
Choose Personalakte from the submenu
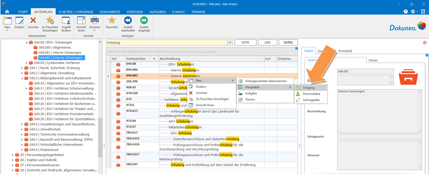click(310, 94)
